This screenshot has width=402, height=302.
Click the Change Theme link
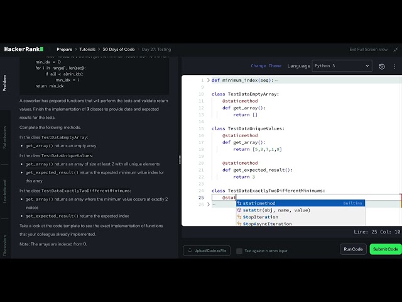pyautogui.click(x=266, y=65)
